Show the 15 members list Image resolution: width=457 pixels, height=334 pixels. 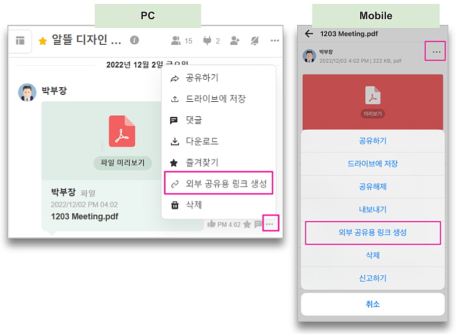(x=181, y=41)
